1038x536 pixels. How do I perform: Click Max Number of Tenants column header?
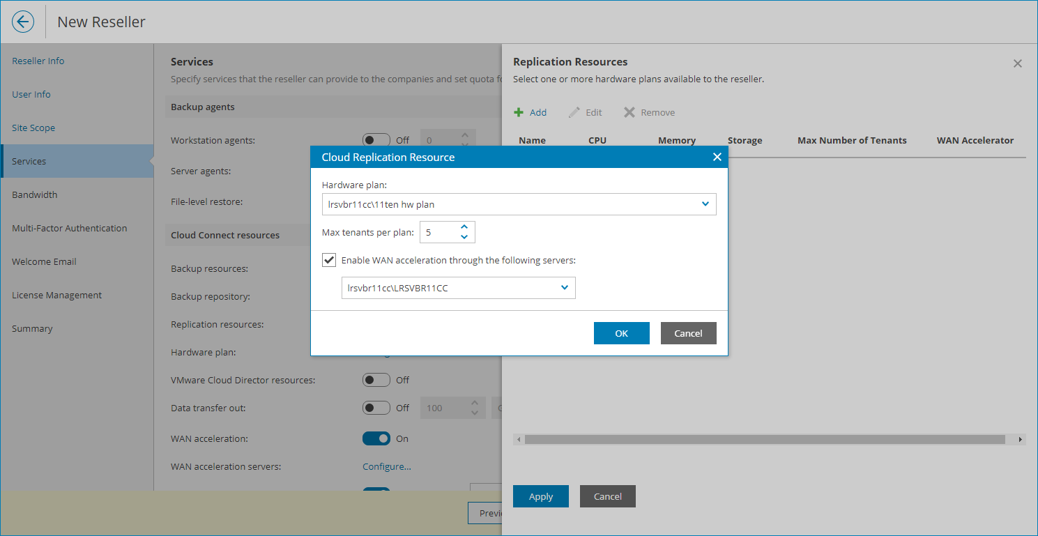click(852, 140)
